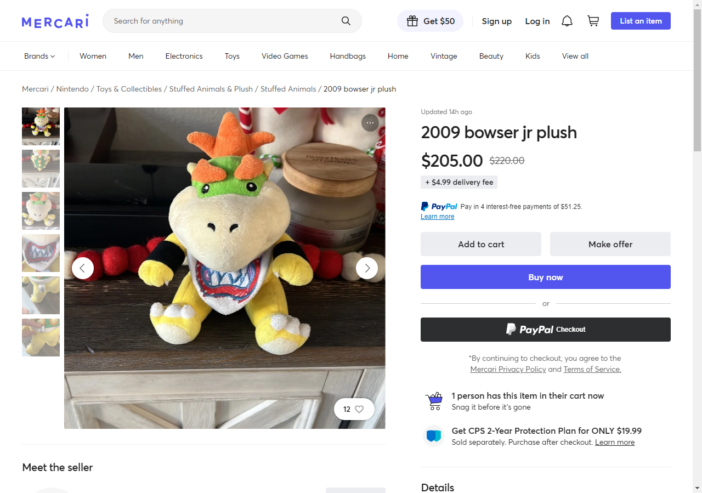Like the item with heart button

coord(354,409)
